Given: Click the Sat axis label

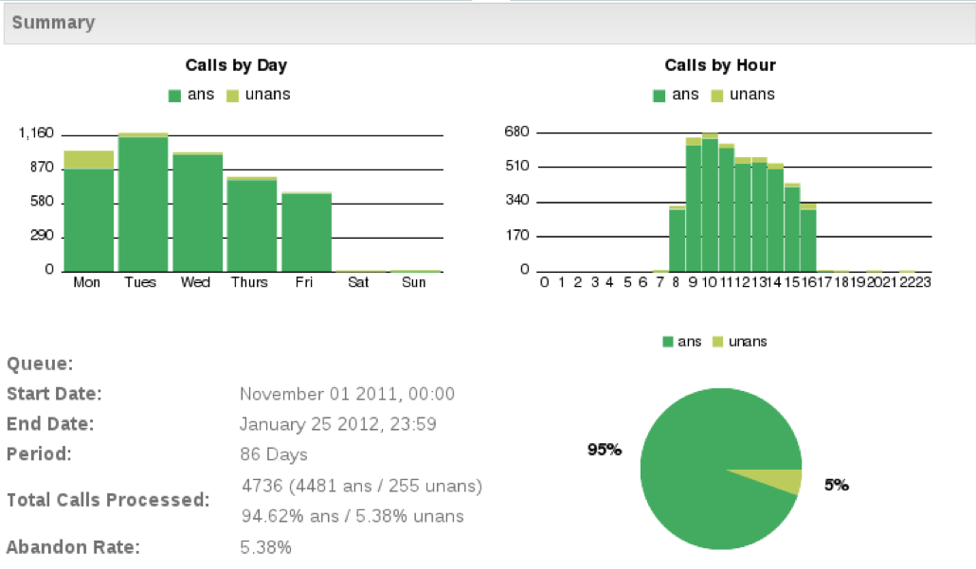Looking at the screenshot, I should point(358,282).
